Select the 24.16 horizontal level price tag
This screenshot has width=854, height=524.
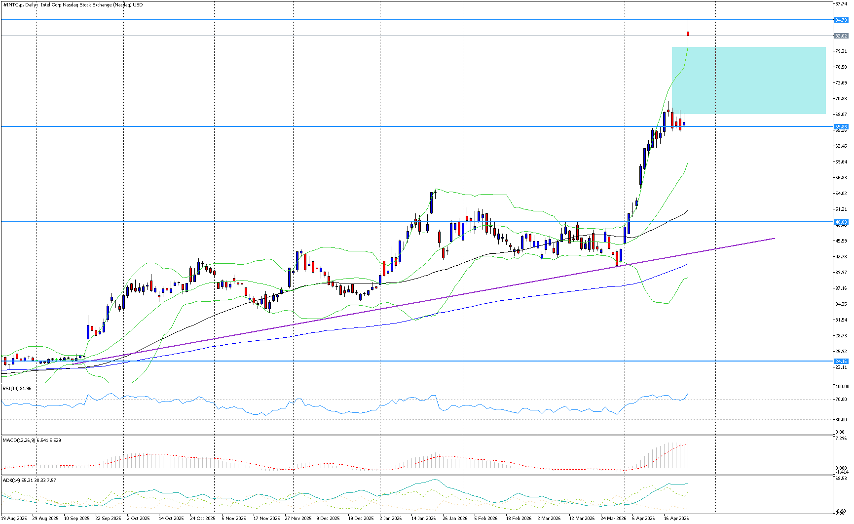tap(841, 362)
